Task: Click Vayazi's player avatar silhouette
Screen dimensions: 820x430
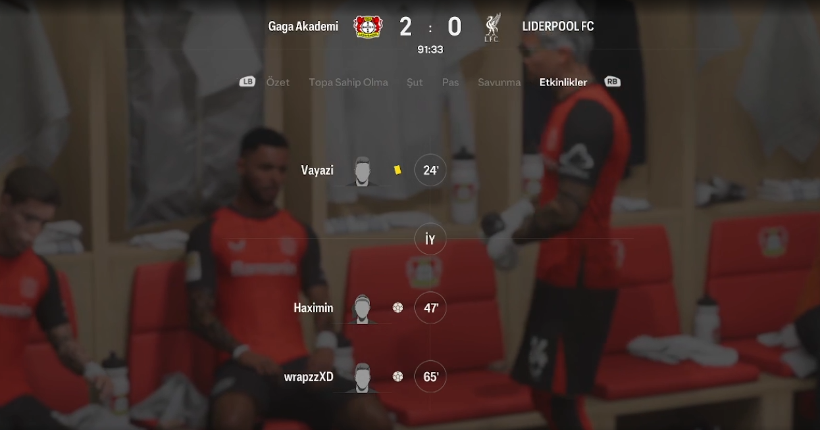Action: [362, 171]
